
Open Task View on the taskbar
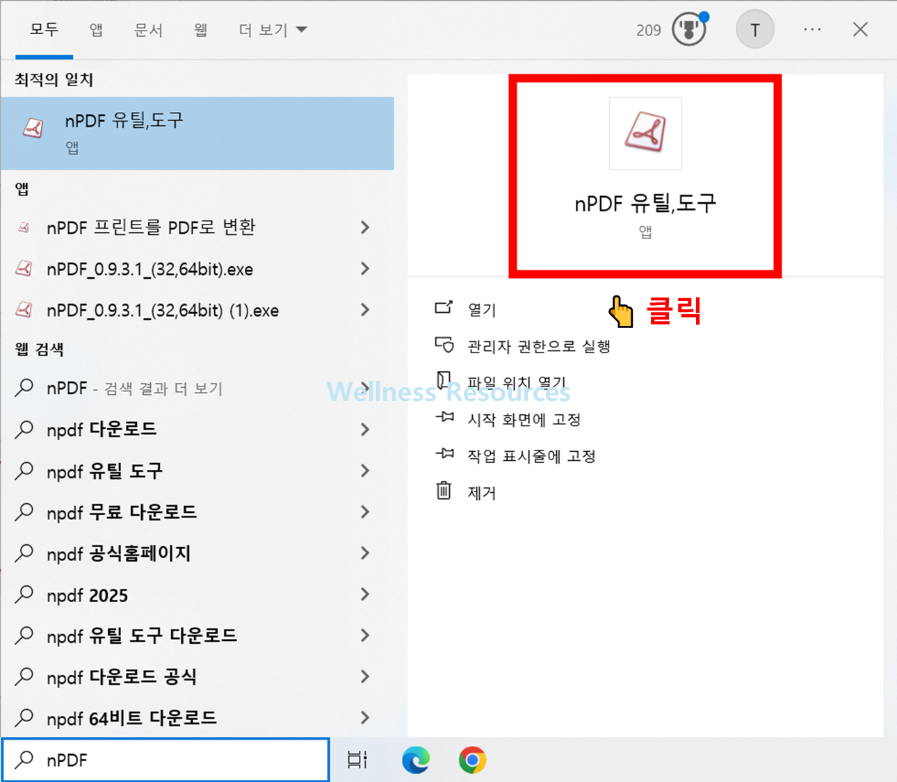pyautogui.click(x=357, y=760)
